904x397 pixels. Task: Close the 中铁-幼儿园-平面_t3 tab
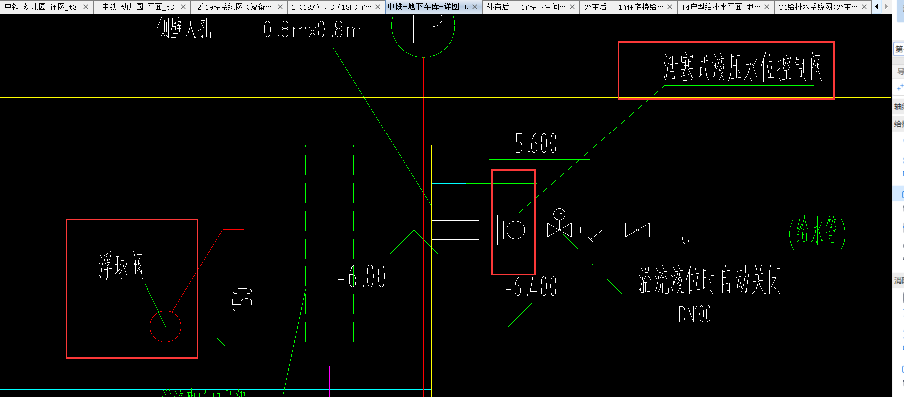click(183, 7)
